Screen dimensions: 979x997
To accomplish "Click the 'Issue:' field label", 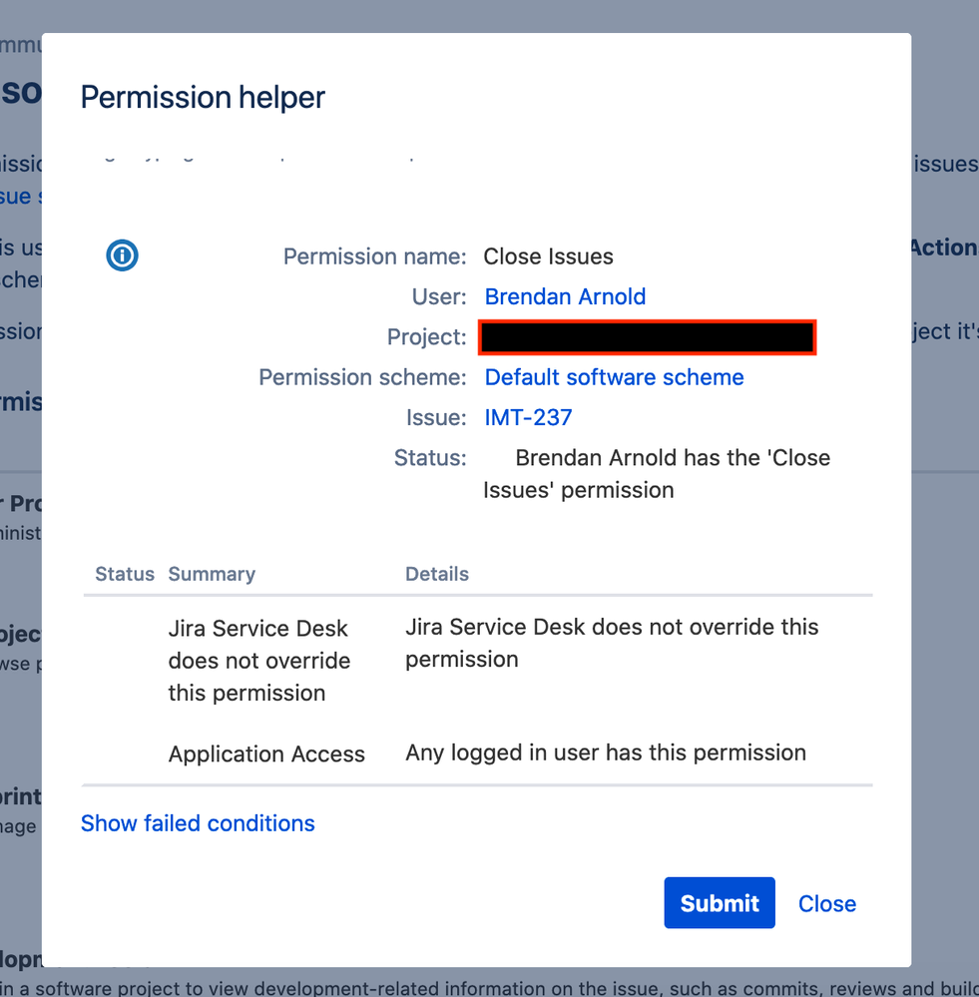I will click(436, 417).
